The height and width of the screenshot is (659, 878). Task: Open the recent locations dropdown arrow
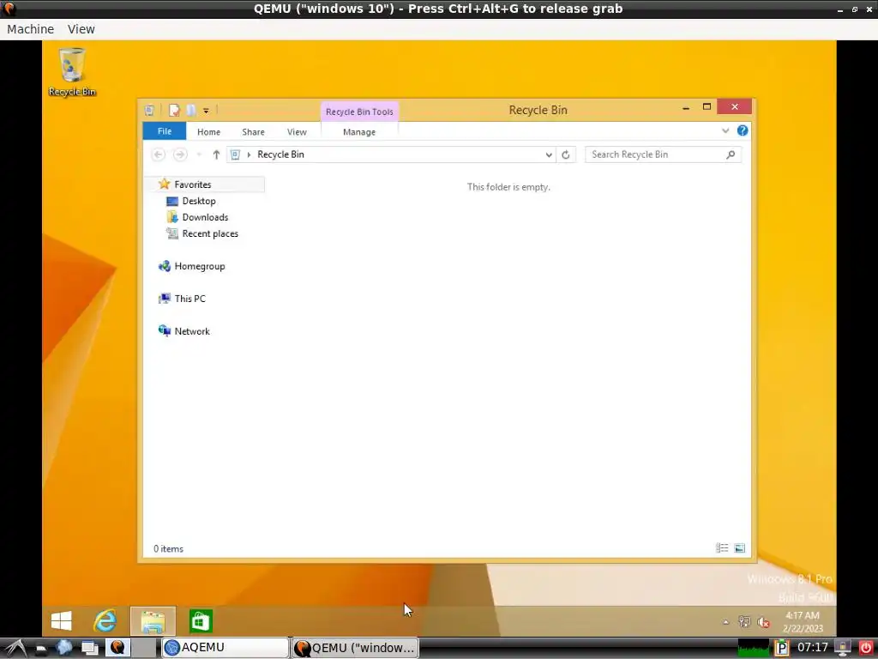tap(199, 154)
